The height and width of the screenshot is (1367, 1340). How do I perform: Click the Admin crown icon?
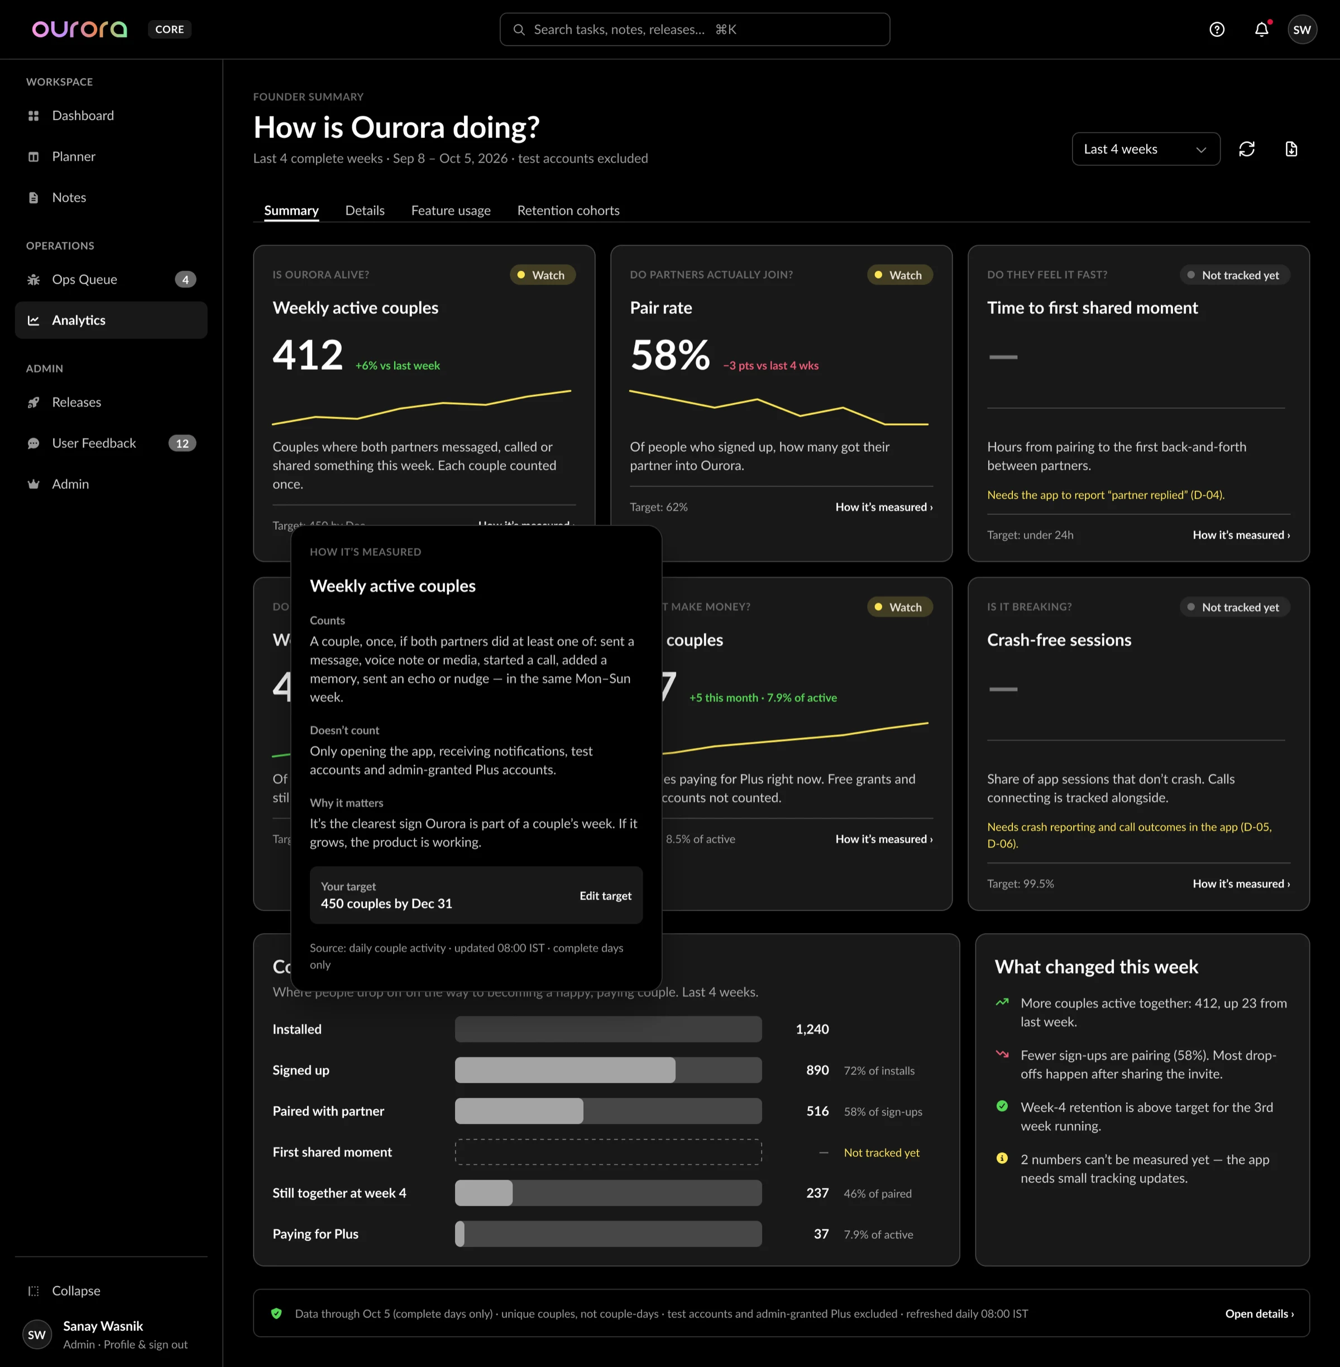pyautogui.click(x=33, y=484)
